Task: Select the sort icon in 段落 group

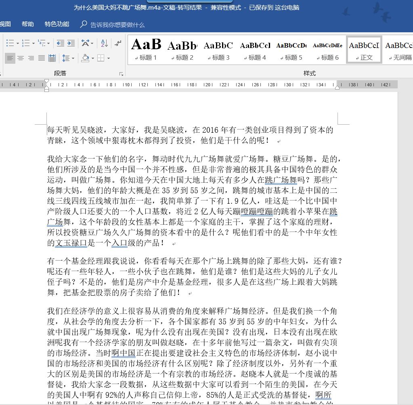Action: [x=103, y=43]
